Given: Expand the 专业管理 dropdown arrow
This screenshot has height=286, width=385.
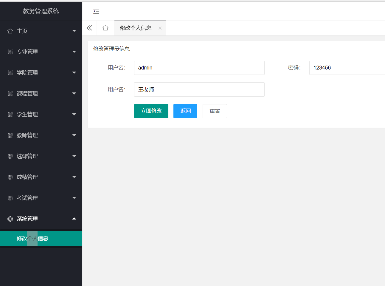Looking at the screenshot, I should pos(74,52).
